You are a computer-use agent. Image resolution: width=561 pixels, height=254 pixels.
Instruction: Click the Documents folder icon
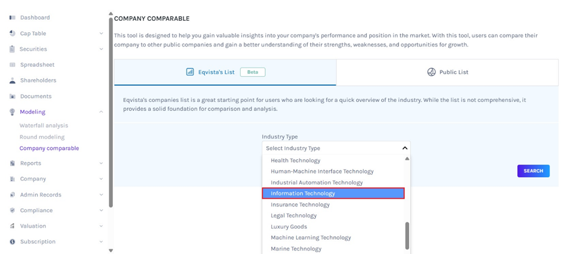click(13, 96)
